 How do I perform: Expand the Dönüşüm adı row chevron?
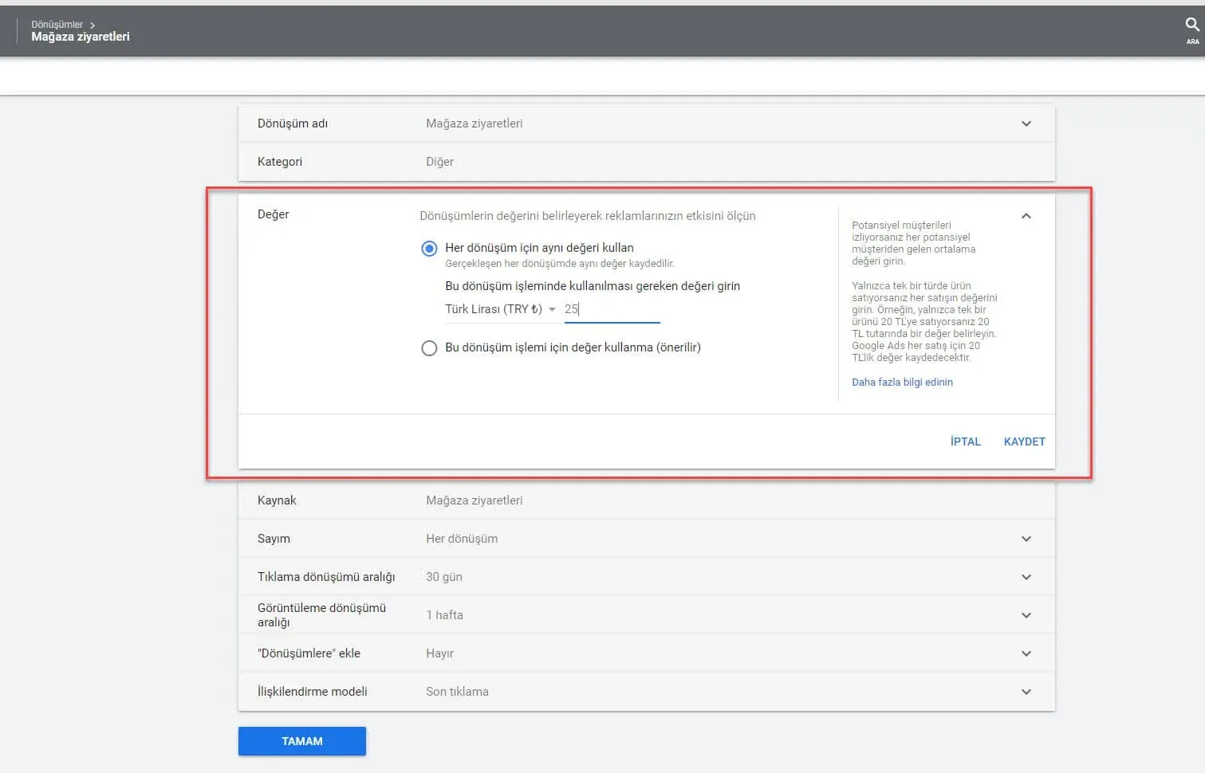coord(1026,124)
